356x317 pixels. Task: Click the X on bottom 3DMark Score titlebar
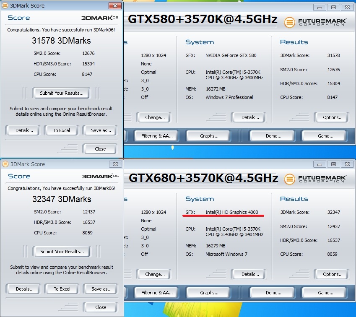pos(115,164)
